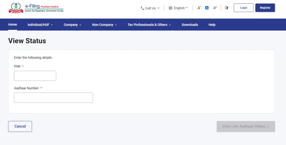
Task: Click the Login button
Action: [x=244, y=8]
